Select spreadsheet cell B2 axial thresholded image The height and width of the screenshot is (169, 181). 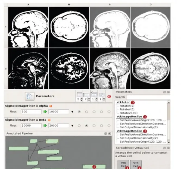[x=69, y=69]
